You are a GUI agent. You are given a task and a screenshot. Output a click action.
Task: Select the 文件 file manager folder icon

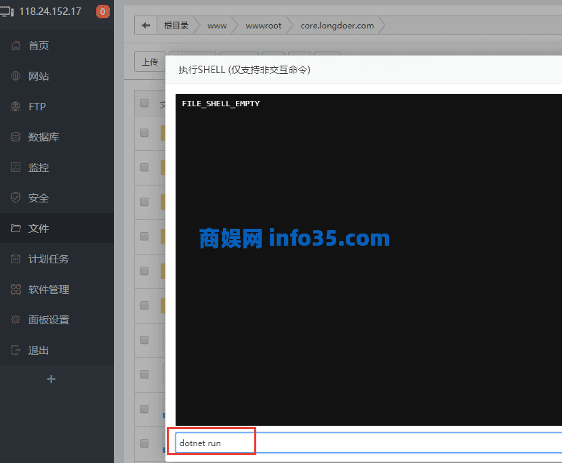click(x=14, y=228)
